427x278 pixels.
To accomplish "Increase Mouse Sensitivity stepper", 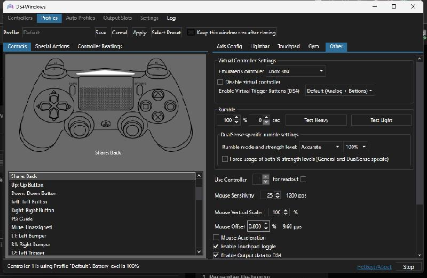I will pos(278,193).
